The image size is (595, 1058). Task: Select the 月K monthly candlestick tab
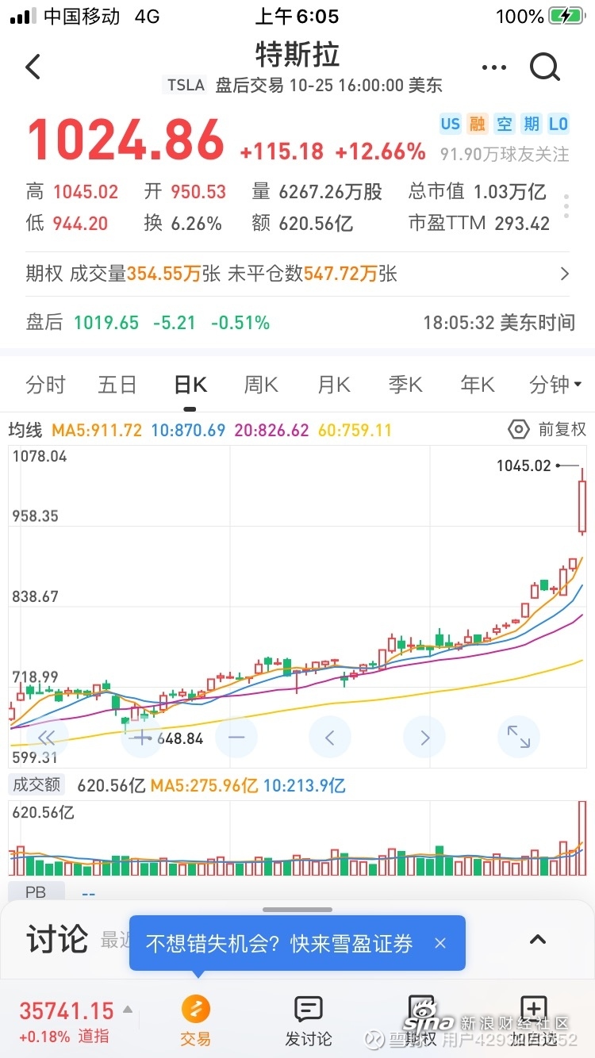[x=334, y=385]
